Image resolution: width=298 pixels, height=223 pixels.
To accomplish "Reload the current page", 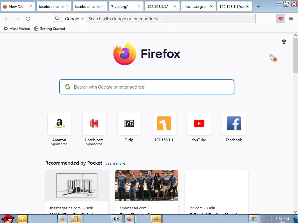I will (x=28, y=19).
